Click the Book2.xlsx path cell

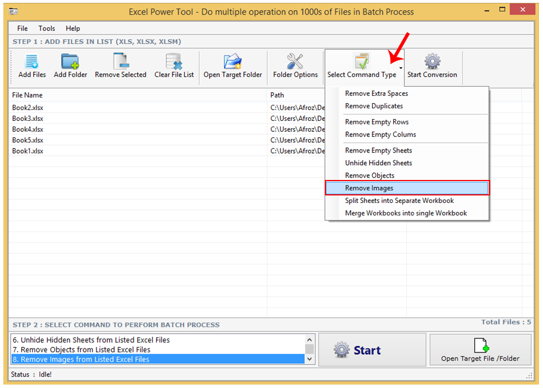point(297,108)
